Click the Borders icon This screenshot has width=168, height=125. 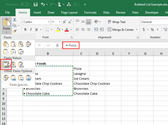coord(47,29)
